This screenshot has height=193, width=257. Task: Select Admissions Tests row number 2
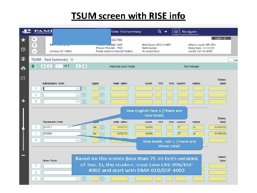pos(36,95)
